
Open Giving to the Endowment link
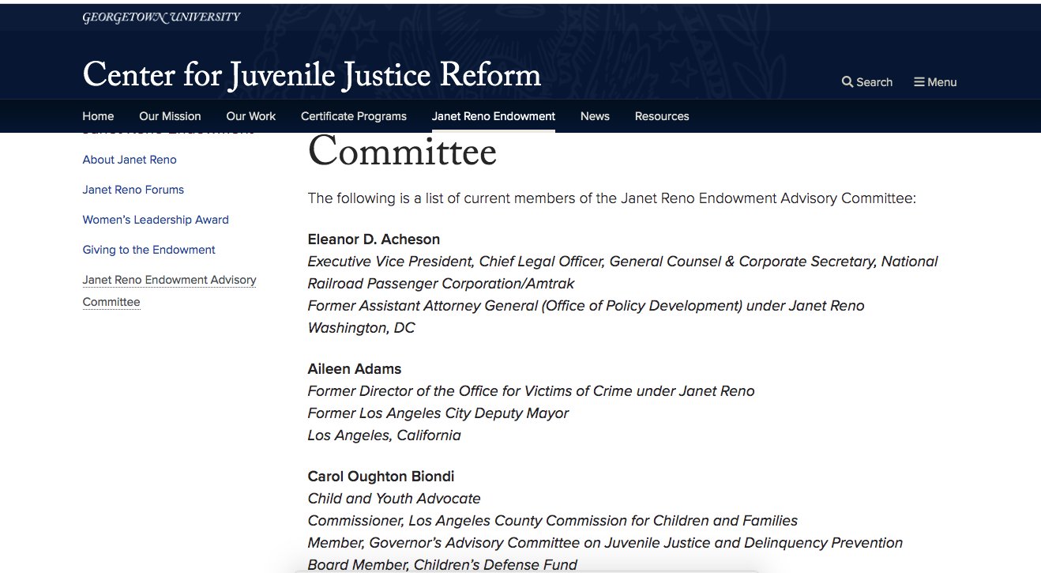point(149,250)
